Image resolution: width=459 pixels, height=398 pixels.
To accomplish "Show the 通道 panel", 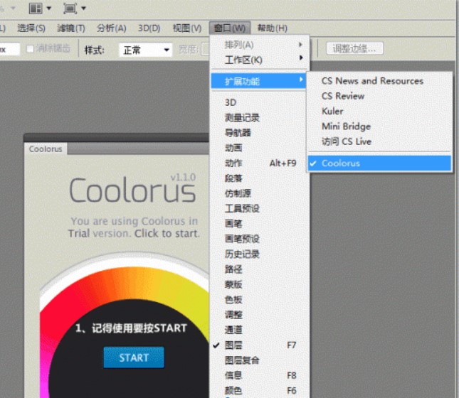I will click(260, 330).
